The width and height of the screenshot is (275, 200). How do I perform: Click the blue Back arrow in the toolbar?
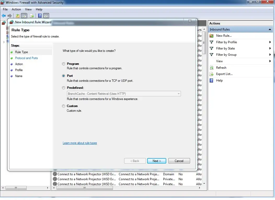4,16
